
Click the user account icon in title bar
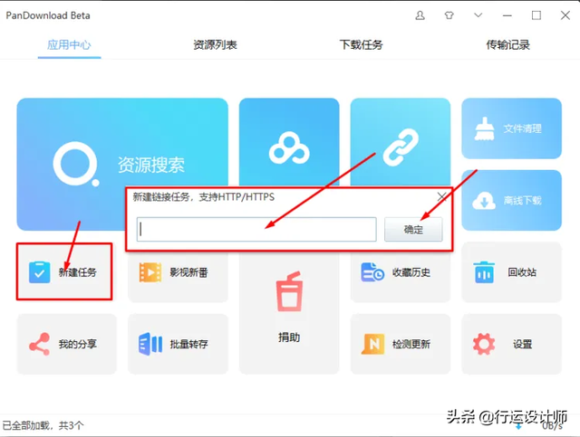click(x=420, y=15)
